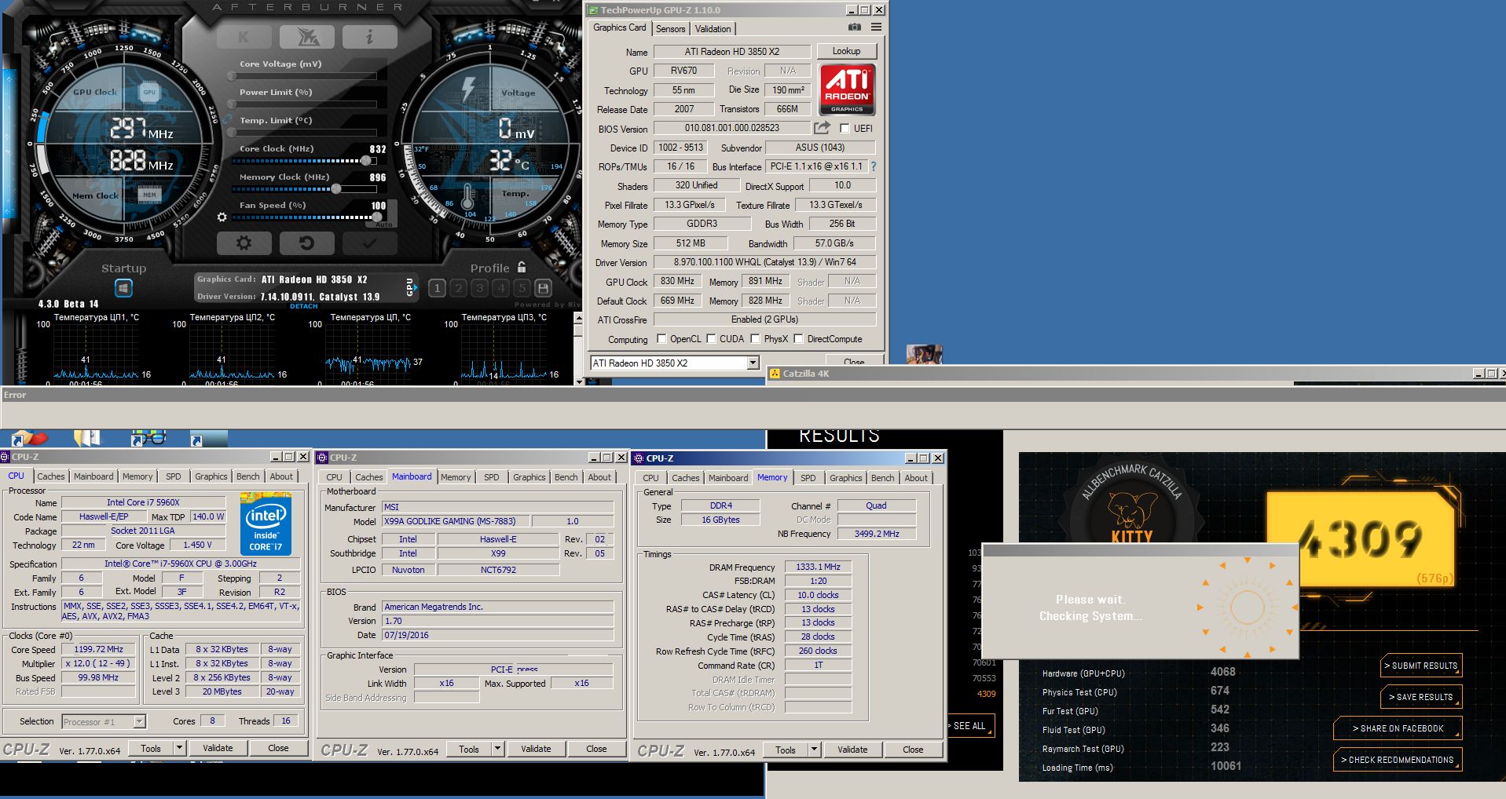This screenshot has height=799, width=1506.
Task: Click SEE ALL in Catzilla results
Action: tap(970, 726)
